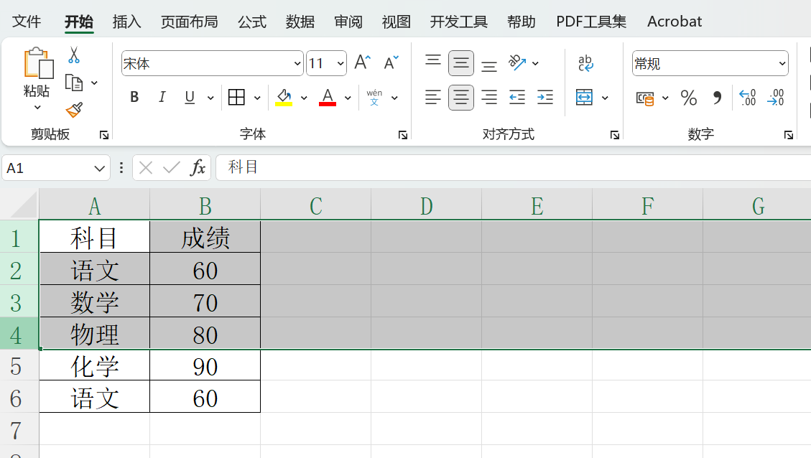Increase font size with larger A

[x=363, y=62]
